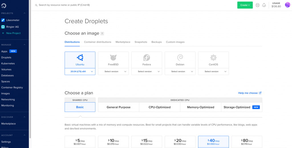Click the Likeometer project icon
The image size is (292, 148).
coord(3,20)
